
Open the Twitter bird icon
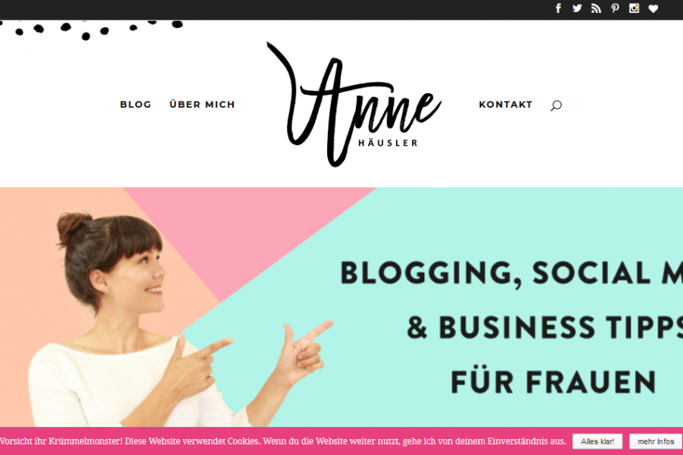point(578,8)
